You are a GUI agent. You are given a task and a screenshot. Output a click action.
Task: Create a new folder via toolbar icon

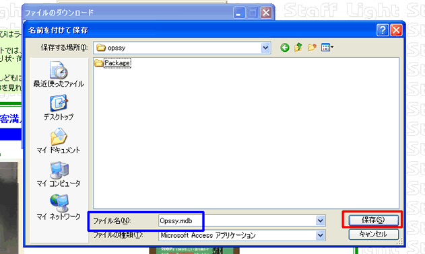(x=312, y=48)
